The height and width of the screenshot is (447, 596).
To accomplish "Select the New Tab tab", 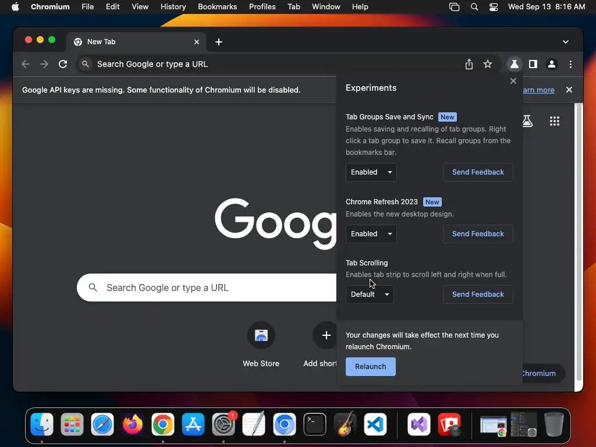I will coord(136,42).
